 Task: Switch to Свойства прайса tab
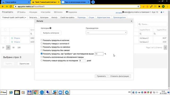(67, 17)
